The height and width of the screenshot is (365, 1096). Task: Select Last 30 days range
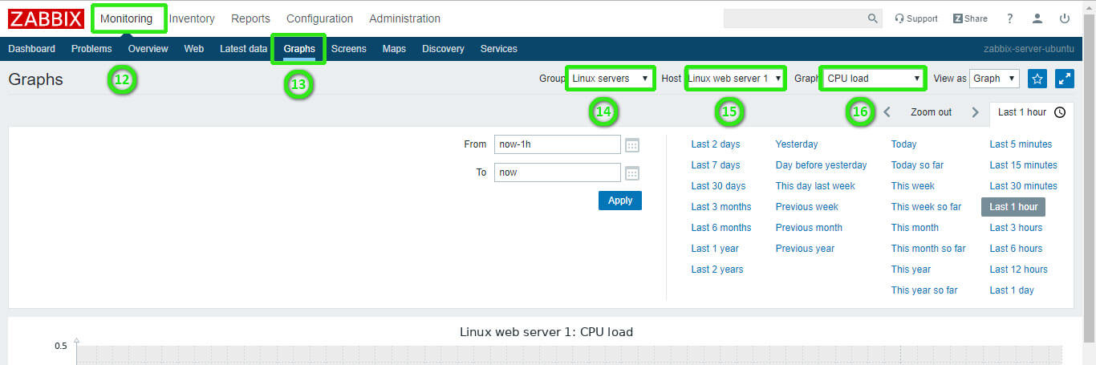pos(719,186)
